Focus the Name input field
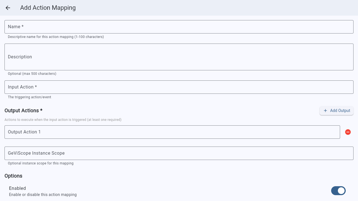Viewport: 358px width, 201px height. 179,27
